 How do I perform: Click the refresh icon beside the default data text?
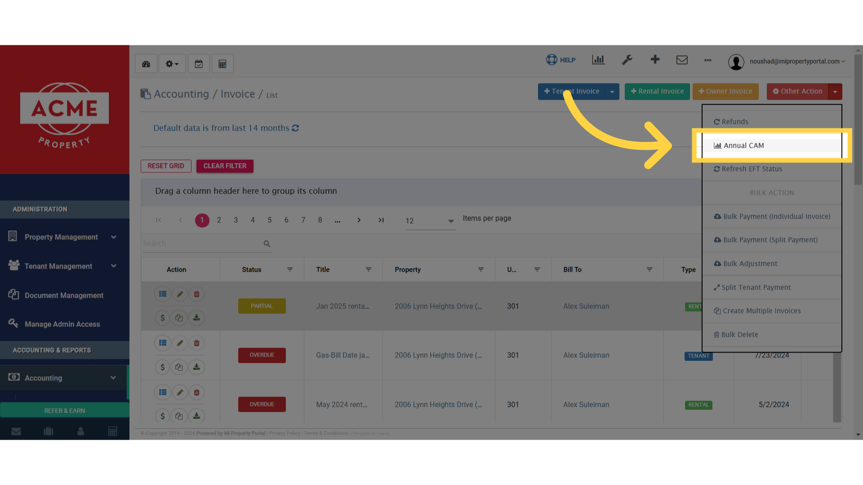[x=295, y=128]
